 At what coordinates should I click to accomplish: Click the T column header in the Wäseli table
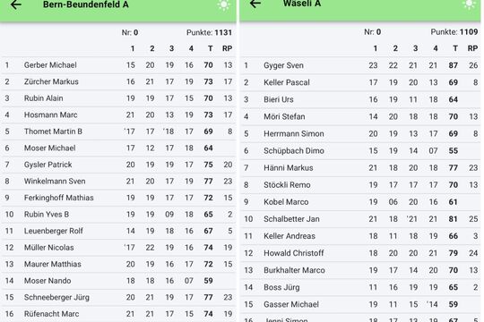click(455, 48)
